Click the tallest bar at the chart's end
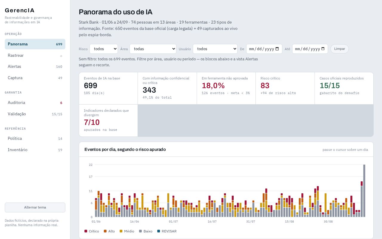 click(364, 191)
